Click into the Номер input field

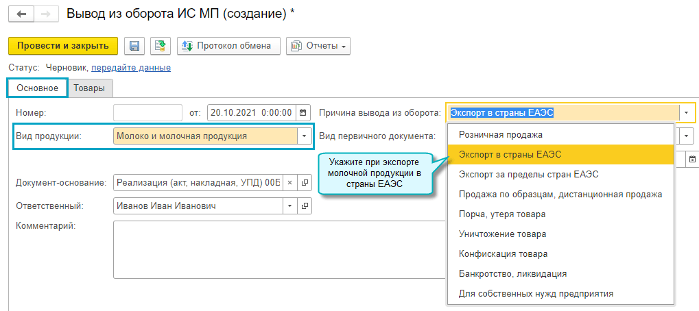click(x=147, y=112)
